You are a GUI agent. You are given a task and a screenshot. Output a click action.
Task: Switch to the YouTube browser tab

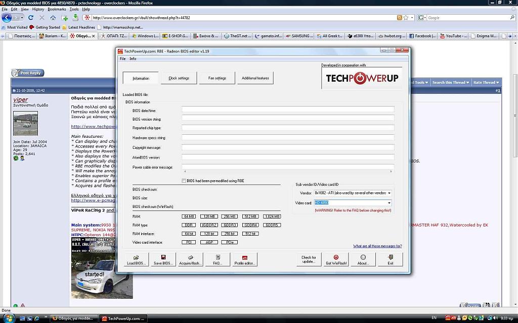453,36
